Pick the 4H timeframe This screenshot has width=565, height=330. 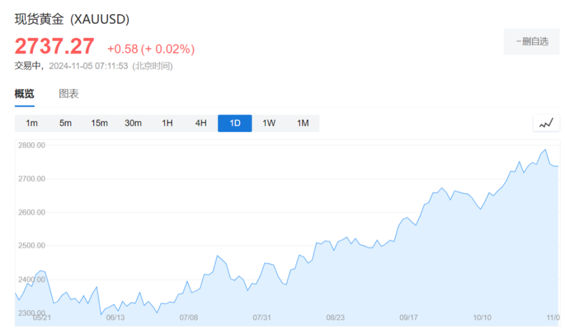click(x=201, y=124)
